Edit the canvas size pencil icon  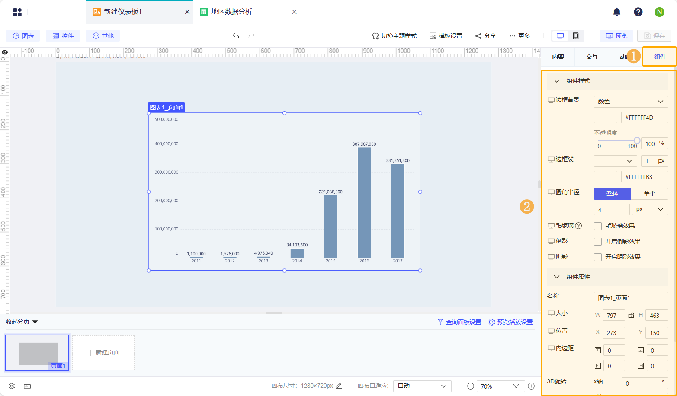[339, 386]
